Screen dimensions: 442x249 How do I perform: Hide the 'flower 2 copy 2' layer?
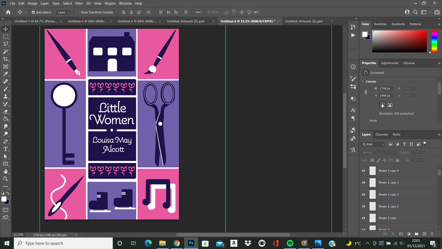364,195
